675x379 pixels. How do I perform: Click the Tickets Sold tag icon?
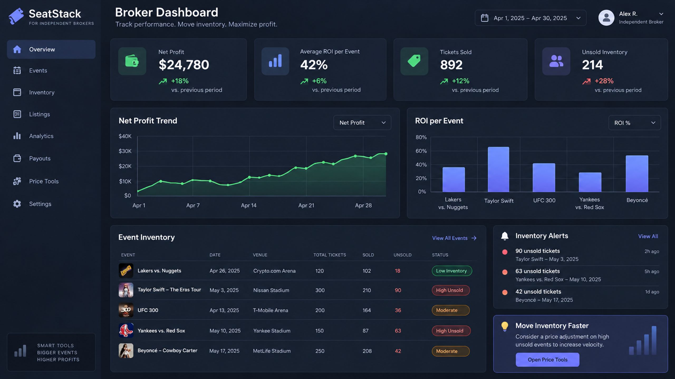point(414,61)
